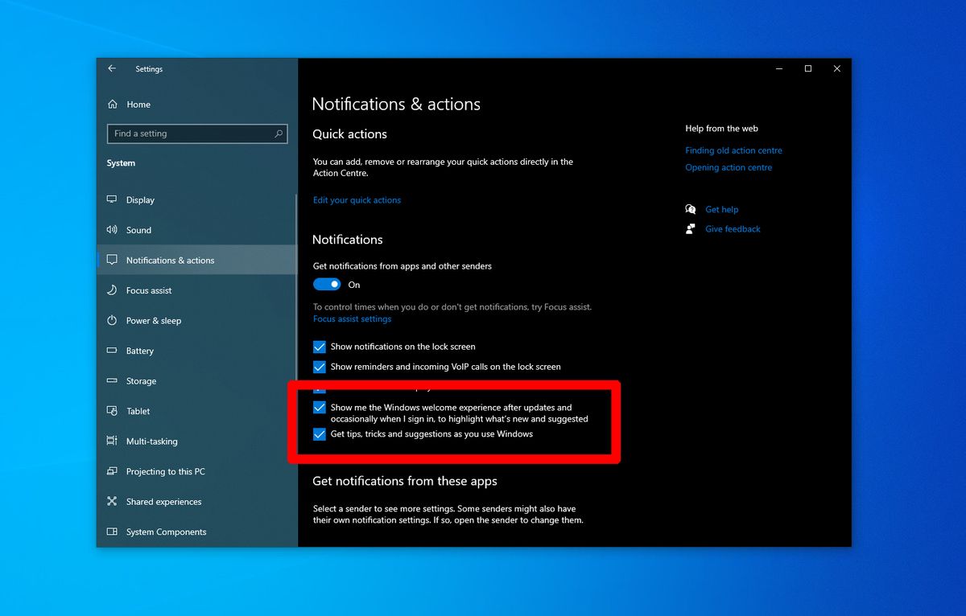
Task: Click the Power & sleep icon
Action: pyautogui.click(x=112, y=320)
